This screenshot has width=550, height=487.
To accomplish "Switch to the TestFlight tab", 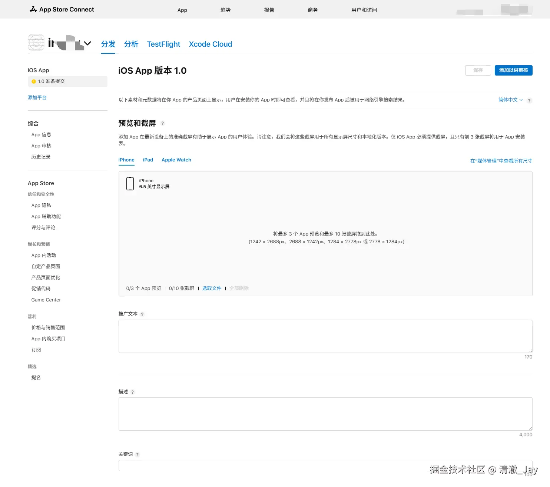I will [164, 44].
